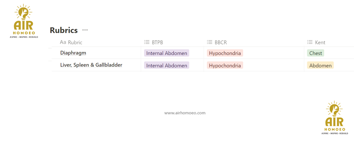Click the Aa icon in the Rubric header
354x141 pixels.
(x=63, y=42)
